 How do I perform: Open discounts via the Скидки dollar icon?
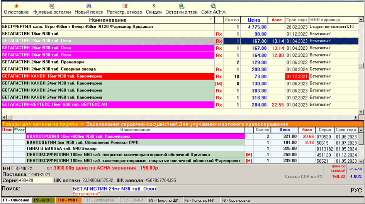pyautogui.click(x=154, y=6)
